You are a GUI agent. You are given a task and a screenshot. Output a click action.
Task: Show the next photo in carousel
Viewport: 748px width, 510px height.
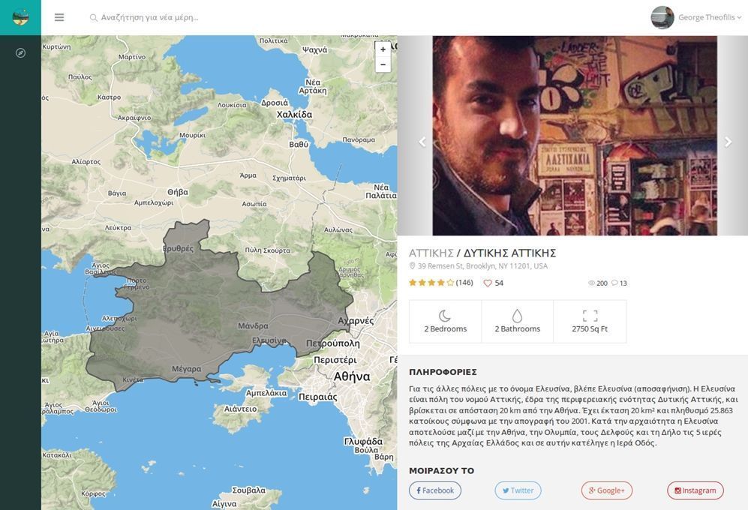(727, 142)
